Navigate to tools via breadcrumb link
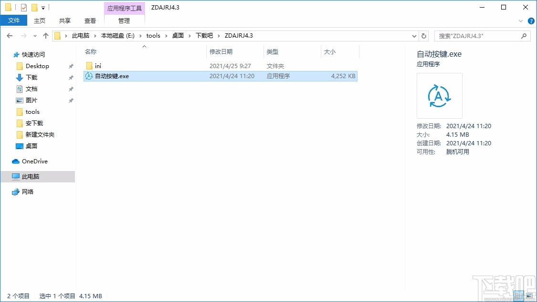This screenshot has height=302, width=537. point(153,35)
